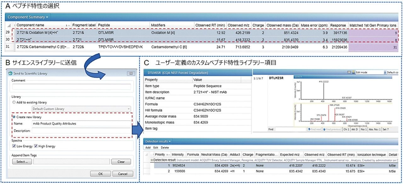Click the Append Item Tags text field
The image size is (403, 184).
[x=71, y=162]
